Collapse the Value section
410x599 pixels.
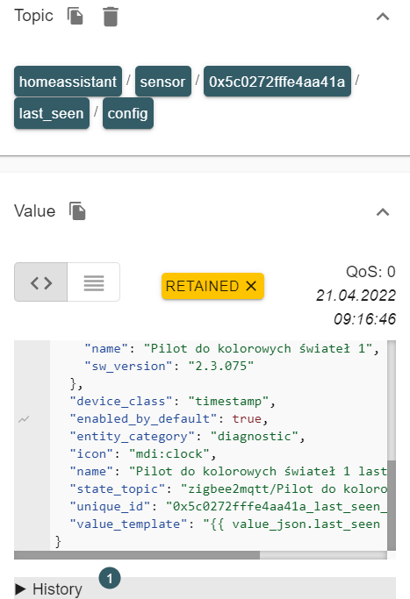(383, 212)
